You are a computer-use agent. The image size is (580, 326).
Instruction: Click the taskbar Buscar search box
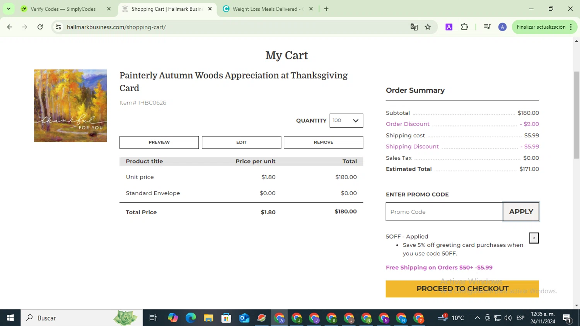(x=82, y=318)
